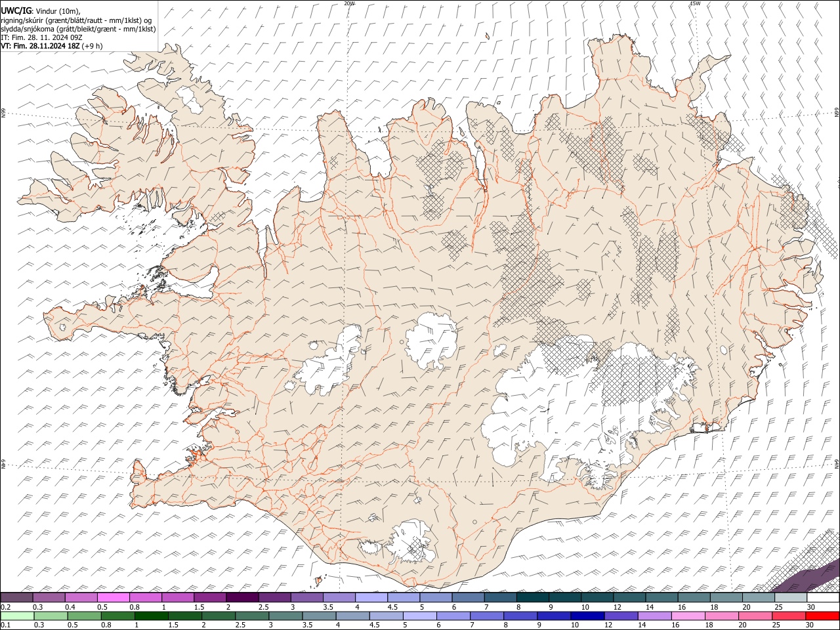840x630 pixels.
Task: Click the '(+9 h)' forecast offset text
Action: (92, 46)
